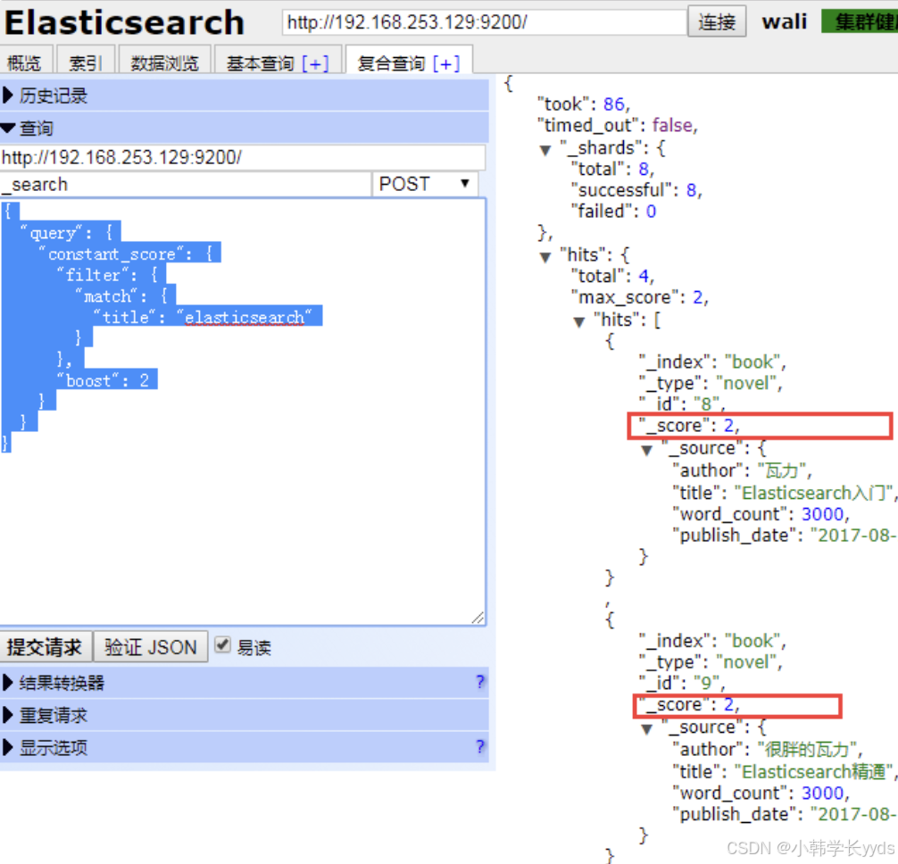
Task: Click the "max_score": 2 line
Action: coord(640,297)
